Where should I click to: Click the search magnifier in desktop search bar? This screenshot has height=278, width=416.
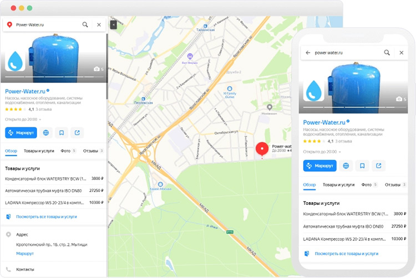[x=85, y=24]
